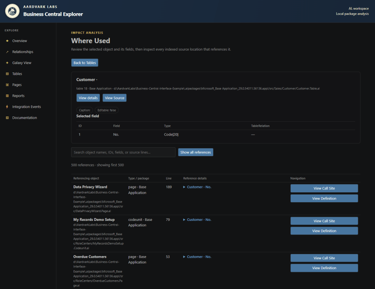Click the Code[20] type cell
Screen dimensions: 375x289
(171, 135)
